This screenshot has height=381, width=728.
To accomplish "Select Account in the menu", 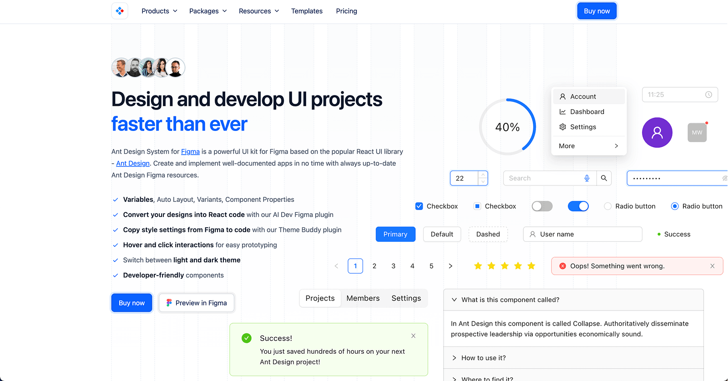I will click(589, 96).
